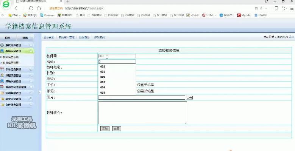Choose suggestion 001 from autocomplete list
This screenshot has height=151, width=295.
pyautogui.click(x=103, y=71)
